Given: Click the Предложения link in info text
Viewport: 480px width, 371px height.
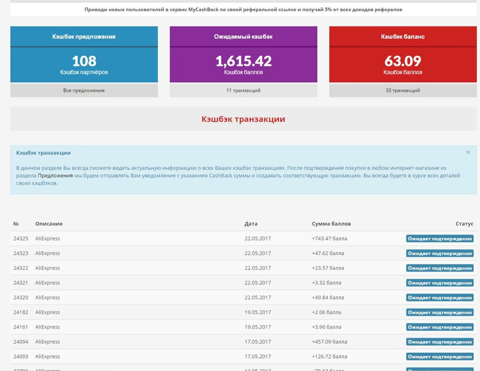Looking at the screenshot, I should (55, 175).
